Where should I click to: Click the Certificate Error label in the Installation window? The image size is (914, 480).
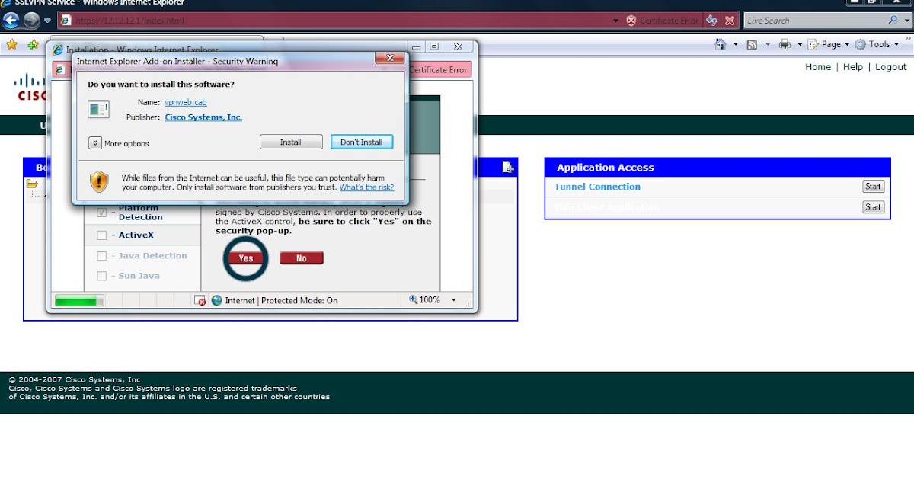tap(438, 70)
